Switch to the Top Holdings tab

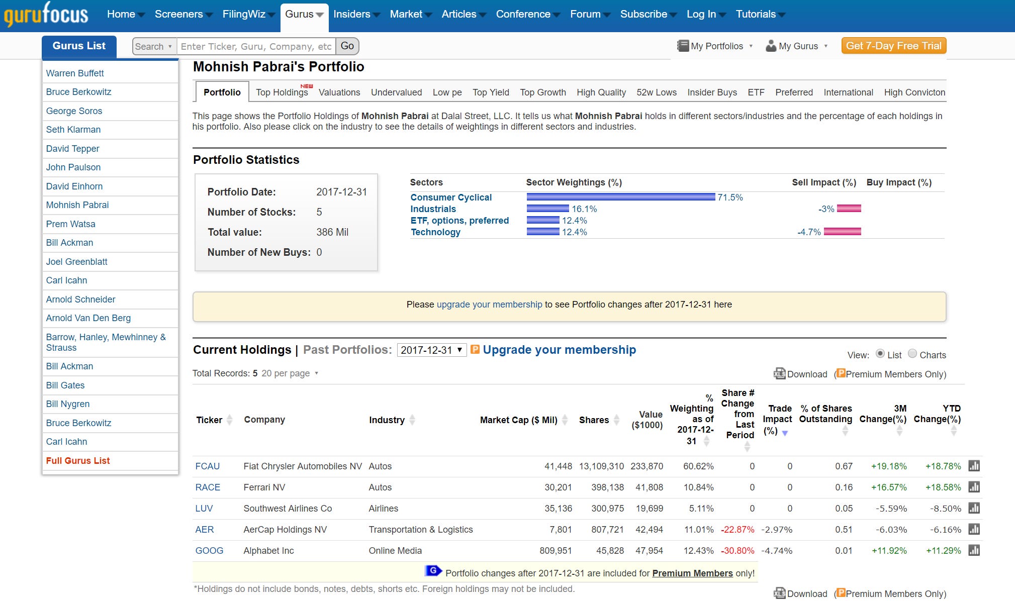click(x=282, y=92)
